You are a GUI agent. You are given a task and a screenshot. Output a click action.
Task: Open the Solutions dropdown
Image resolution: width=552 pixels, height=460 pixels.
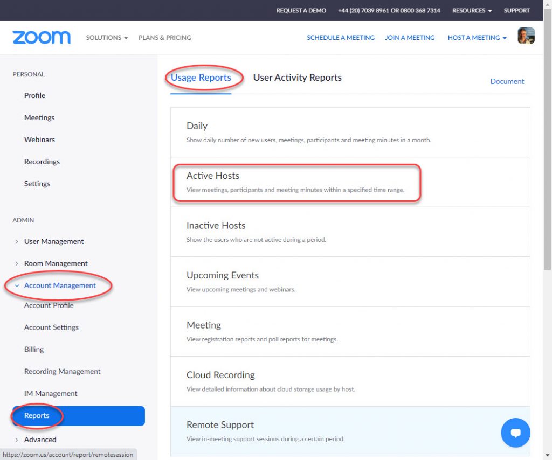(106, 37)
